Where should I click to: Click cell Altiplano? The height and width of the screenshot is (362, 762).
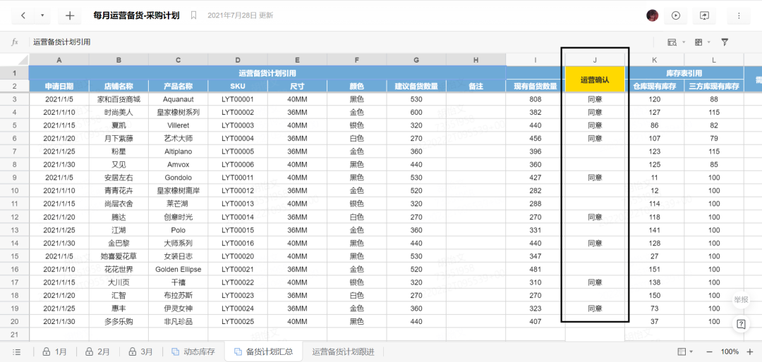coord(178,151)
